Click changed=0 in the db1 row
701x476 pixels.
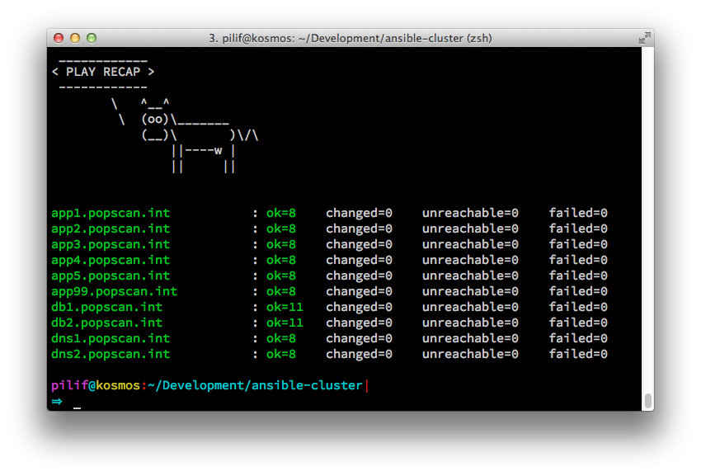359,308
